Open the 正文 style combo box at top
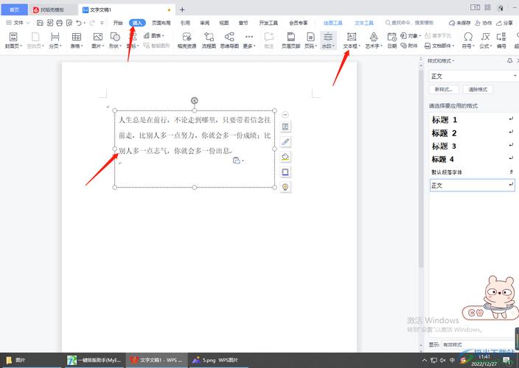 473,77
